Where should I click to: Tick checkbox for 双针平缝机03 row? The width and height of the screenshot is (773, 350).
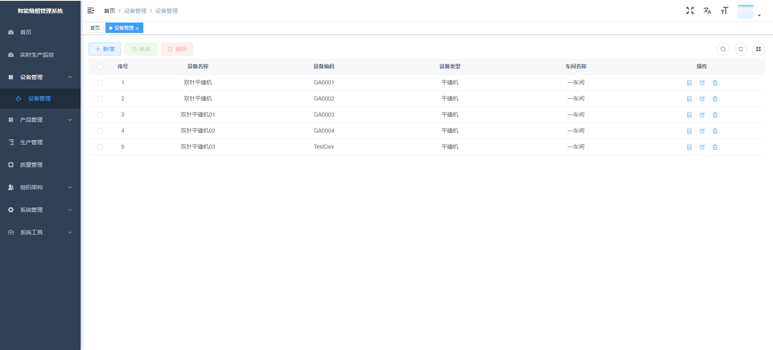click(100, 147)
